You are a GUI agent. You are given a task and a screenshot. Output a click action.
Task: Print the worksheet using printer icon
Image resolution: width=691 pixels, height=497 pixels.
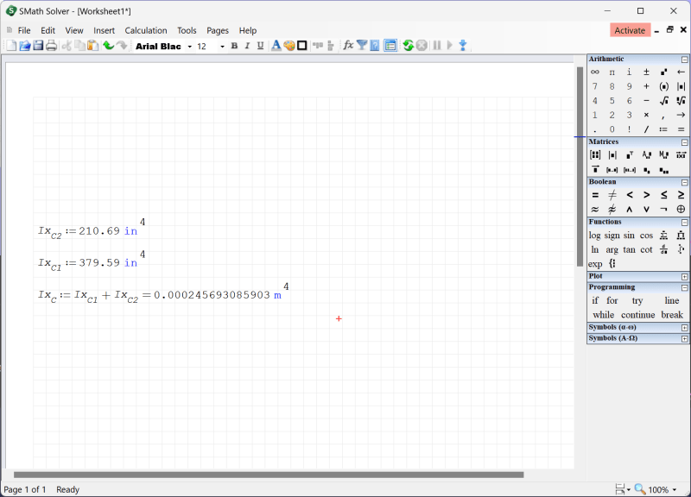(51, 46)
